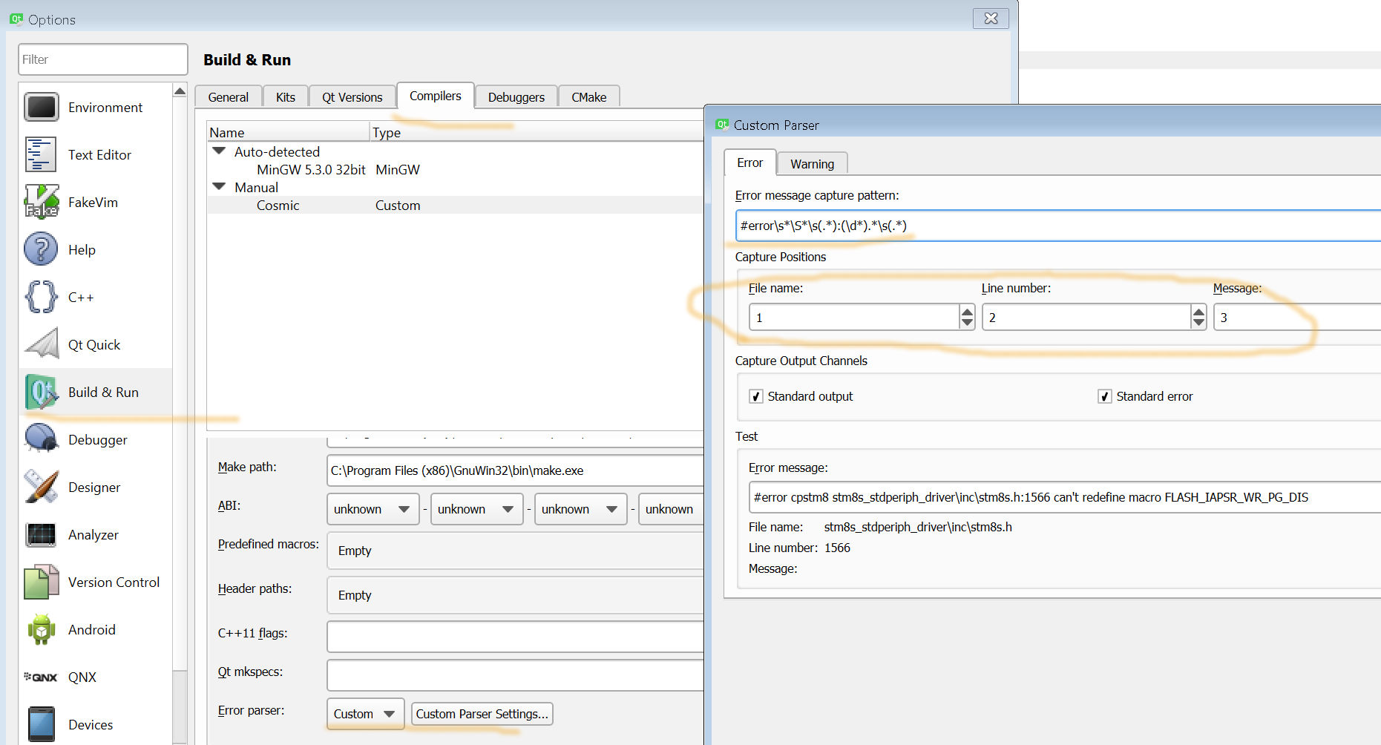Screen dimensions: 1381x745
Task: Open the Android robot icon
Action: click(41, 629)
